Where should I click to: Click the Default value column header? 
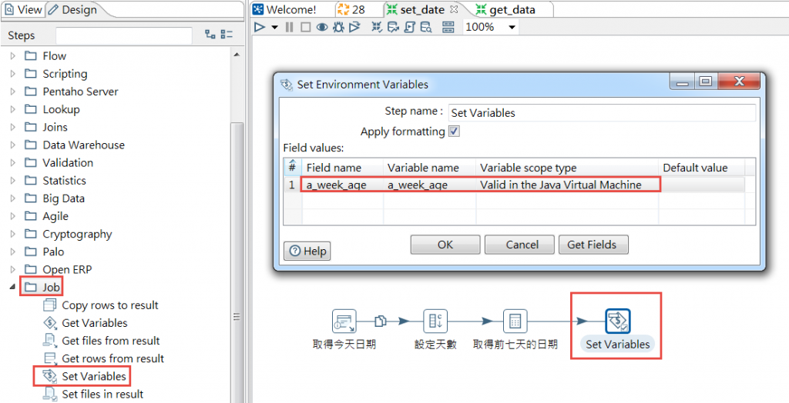[701, 168]
